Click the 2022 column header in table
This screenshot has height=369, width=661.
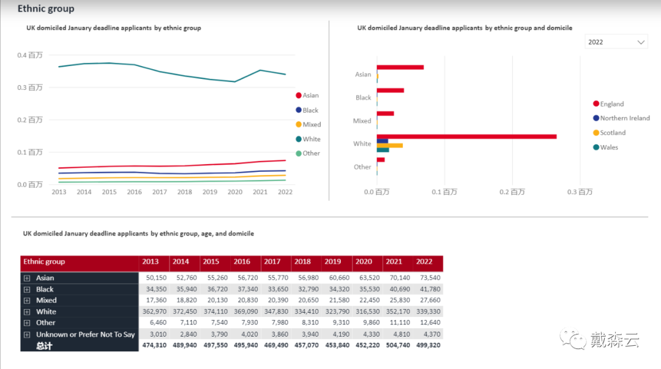point(424,262)
